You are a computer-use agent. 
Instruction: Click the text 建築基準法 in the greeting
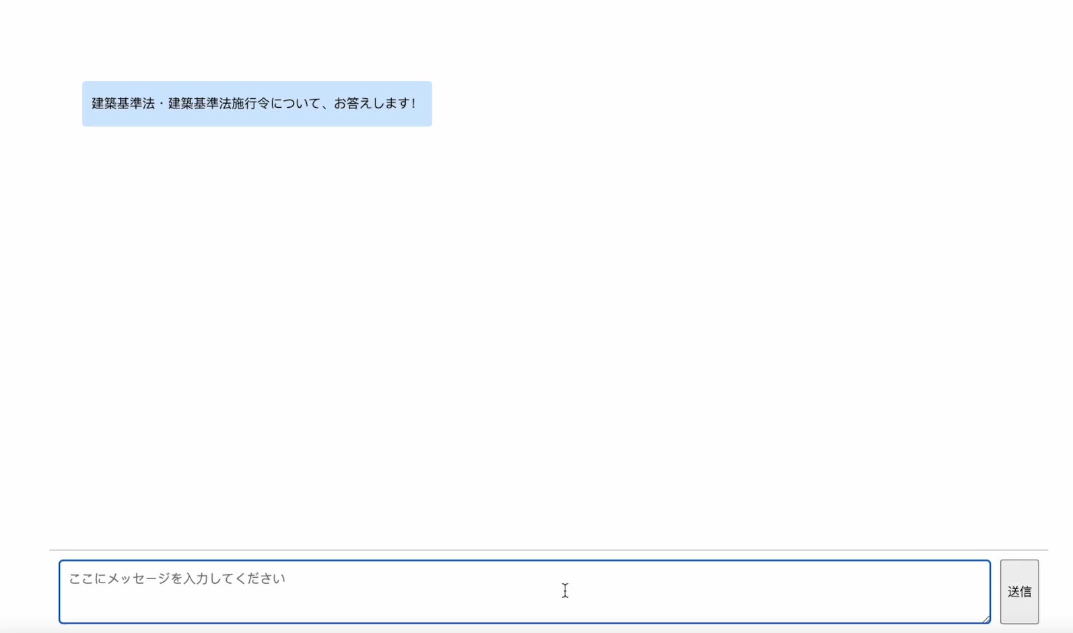[123, 103]
